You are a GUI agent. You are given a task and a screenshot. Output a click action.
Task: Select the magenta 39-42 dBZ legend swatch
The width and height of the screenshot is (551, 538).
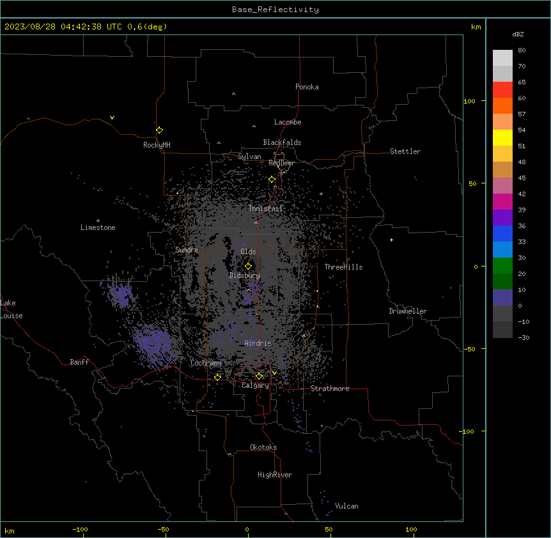502,201
